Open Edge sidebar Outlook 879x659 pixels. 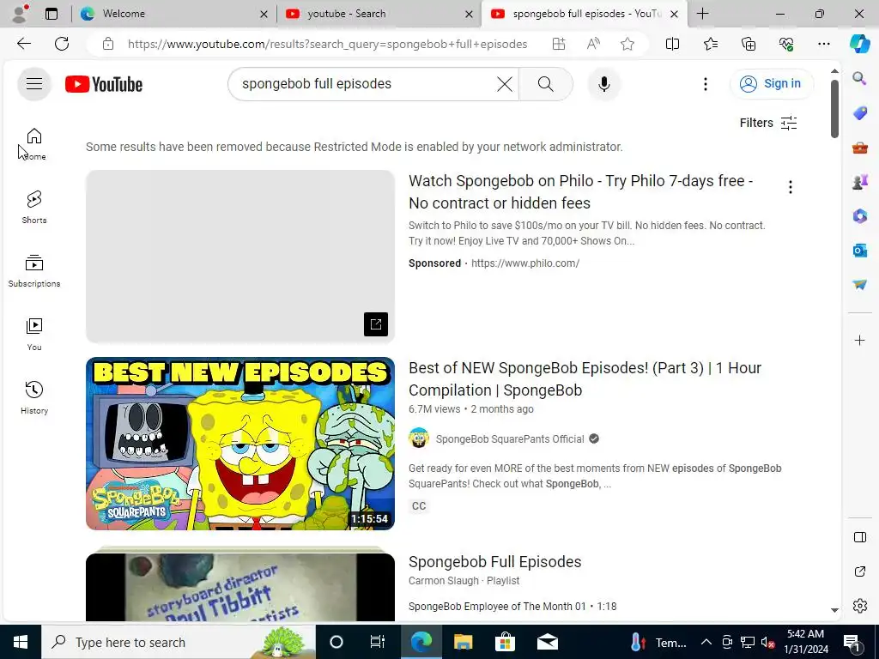click(x=859, y=250)
